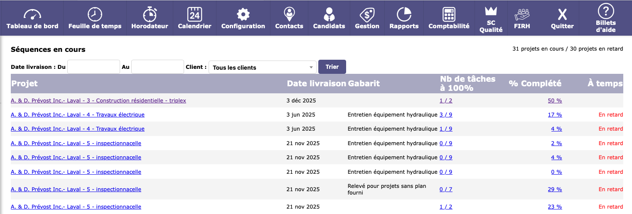Expand the Tous les clients dropdown
Image resolution: width=632 pixels, height=214 pixels.
(x=263, y=67)
